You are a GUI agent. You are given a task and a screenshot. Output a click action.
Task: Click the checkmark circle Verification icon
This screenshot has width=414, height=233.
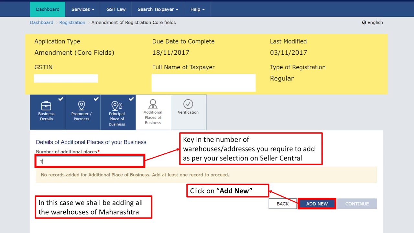pos(188,104)
